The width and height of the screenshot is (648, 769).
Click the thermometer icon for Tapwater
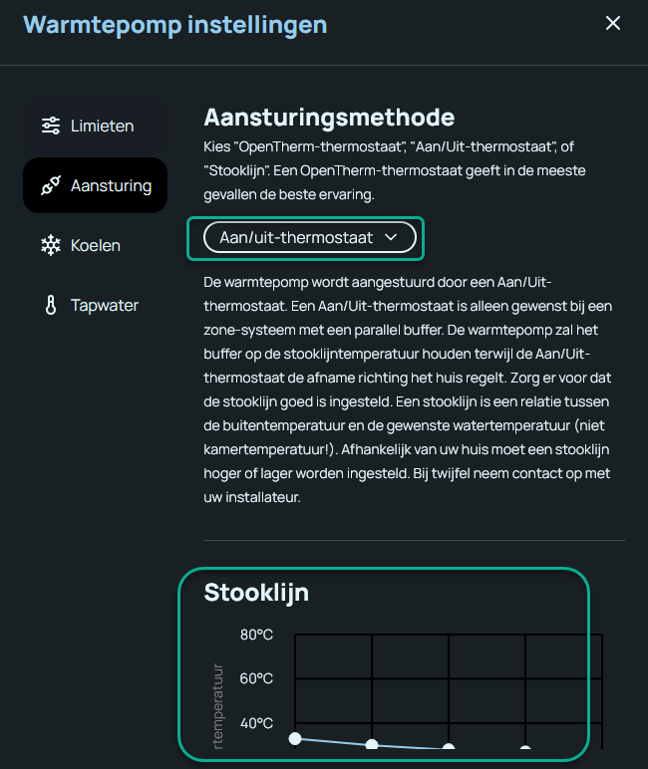click(x=51, y=306)
